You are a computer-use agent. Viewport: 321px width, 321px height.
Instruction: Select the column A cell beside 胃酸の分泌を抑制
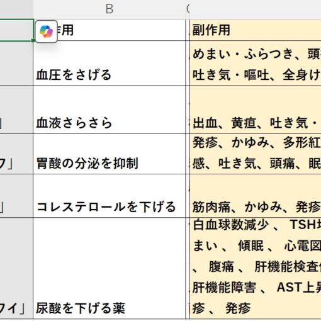point(16,154)
